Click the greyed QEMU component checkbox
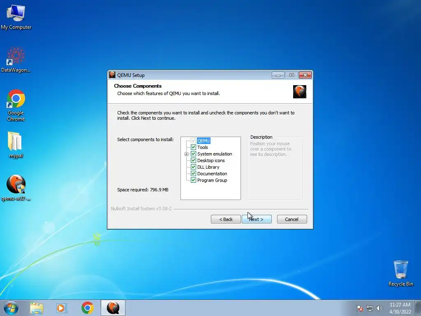Image resolution: width=421 pixels, height=316 pixels. [193, 141]
